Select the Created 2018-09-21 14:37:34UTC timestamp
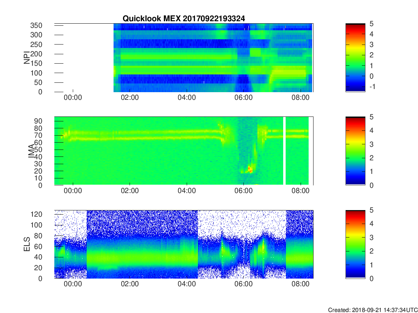 tap(373, 310)
